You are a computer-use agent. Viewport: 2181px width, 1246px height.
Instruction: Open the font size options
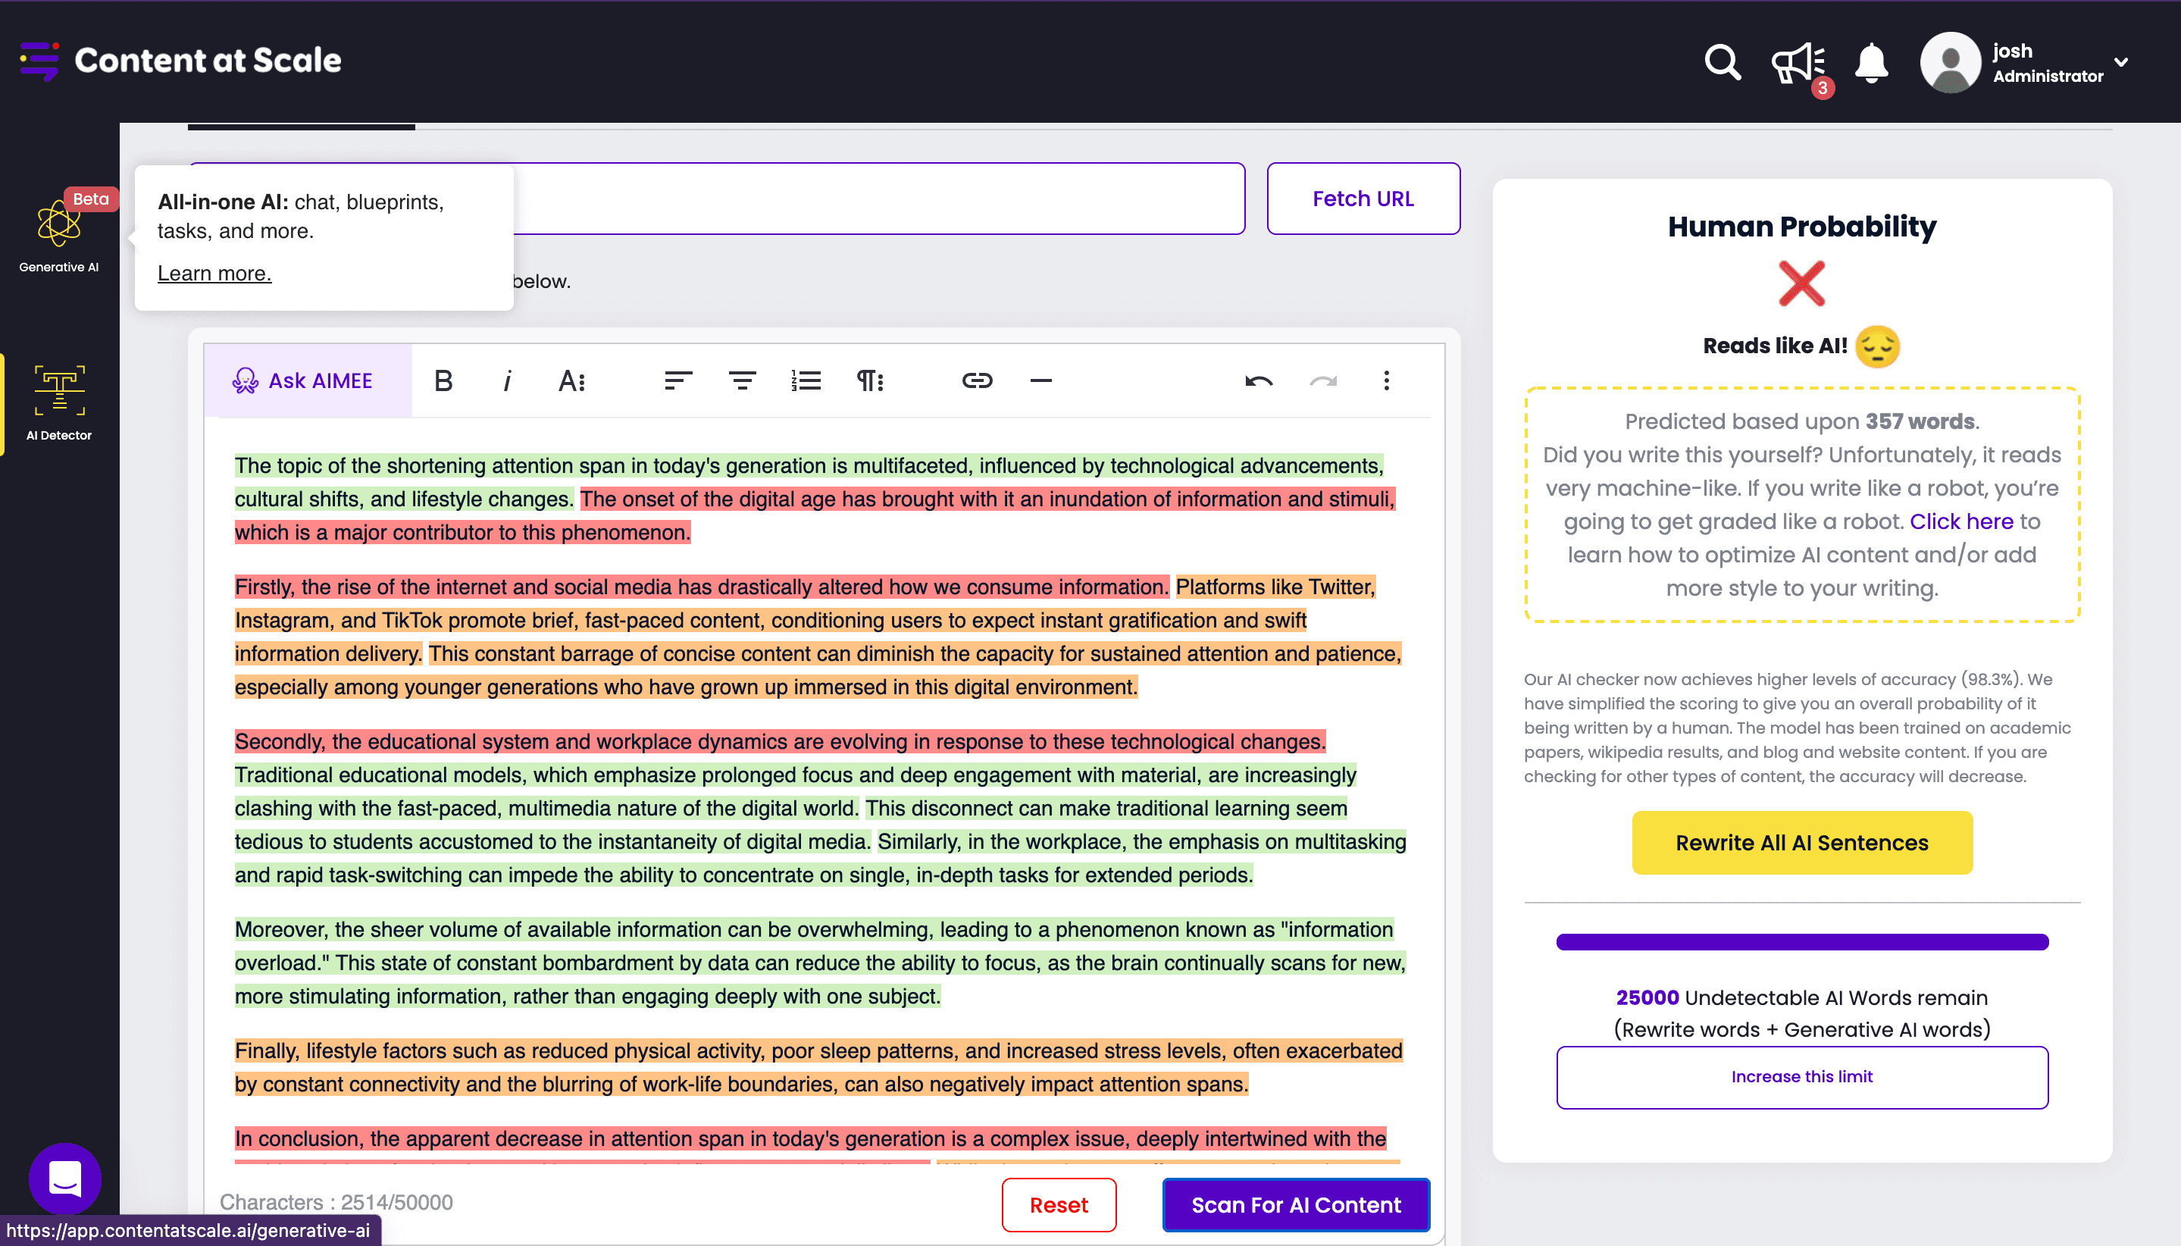(x=571, y=380)
